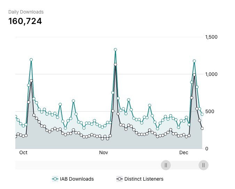Click the Dec label on the x-axis

click(183, 152)
